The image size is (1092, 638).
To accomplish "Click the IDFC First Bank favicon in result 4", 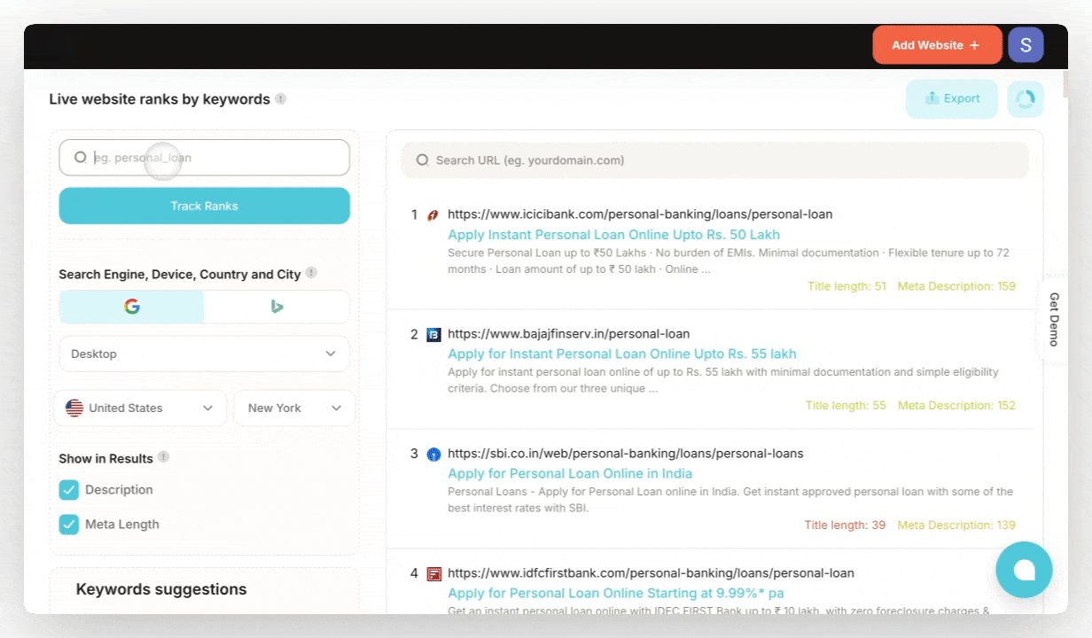I will click(433, 573).
